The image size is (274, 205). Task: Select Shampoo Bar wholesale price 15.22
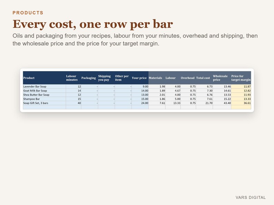(222, 99)
